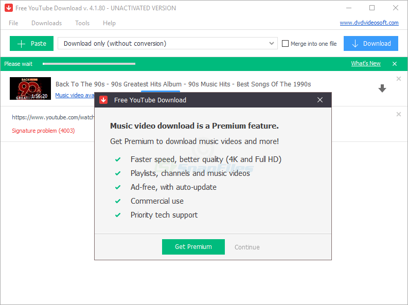Viewport: 408px width, 305px height.
Task: Click the dark download arrow for the 90s video
Action: [382, 88]
